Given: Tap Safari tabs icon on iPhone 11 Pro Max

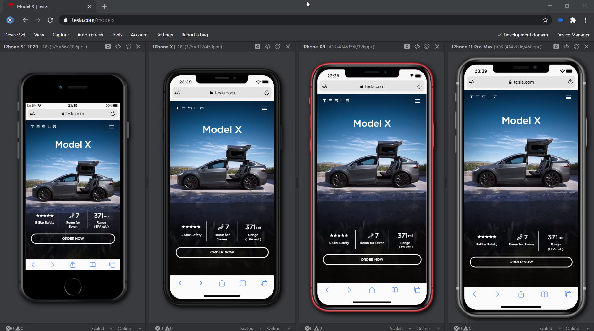Looking at the screenshot, I should click(x=568, y=294).
